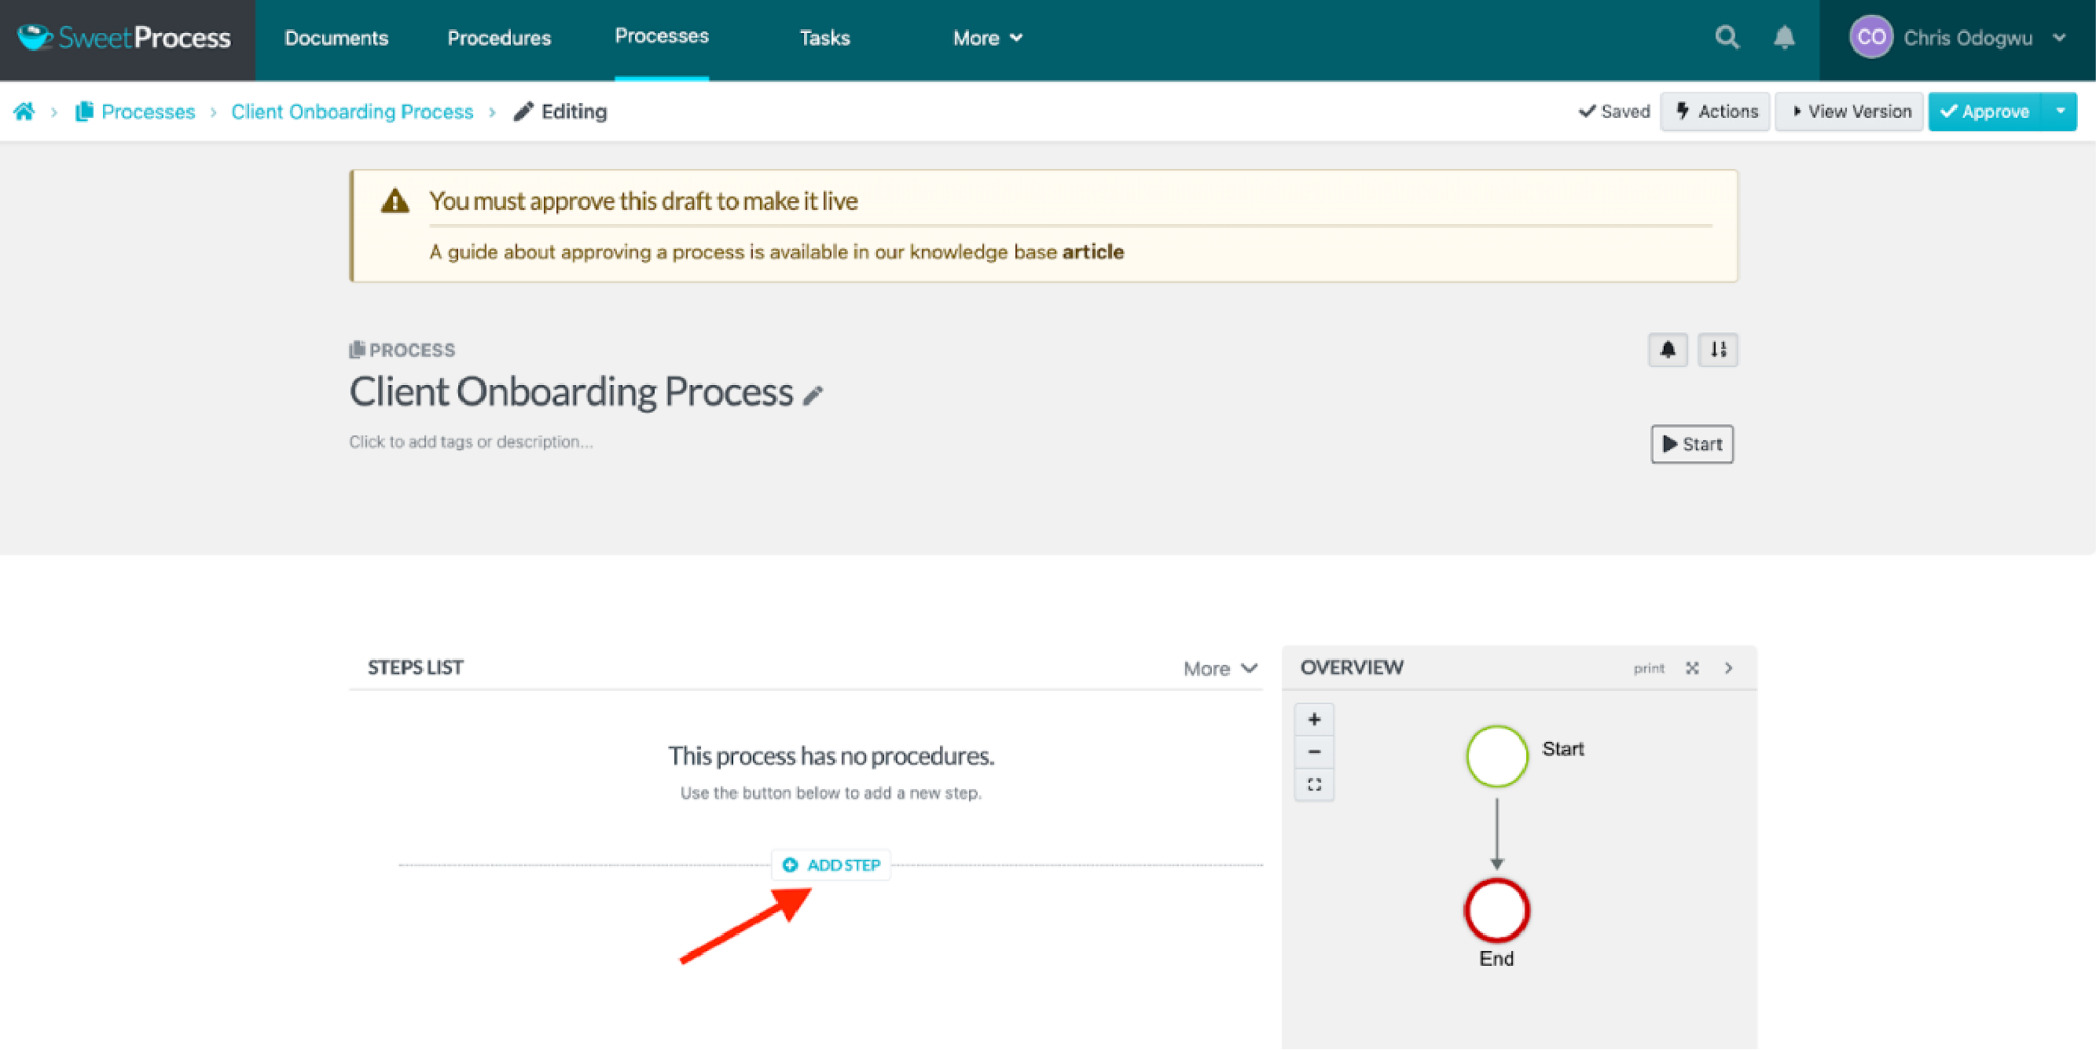The height and width of the screenshot is (1050, 2096).
Task: Zoom in the overview diagram
Action: click(1314, 720)
